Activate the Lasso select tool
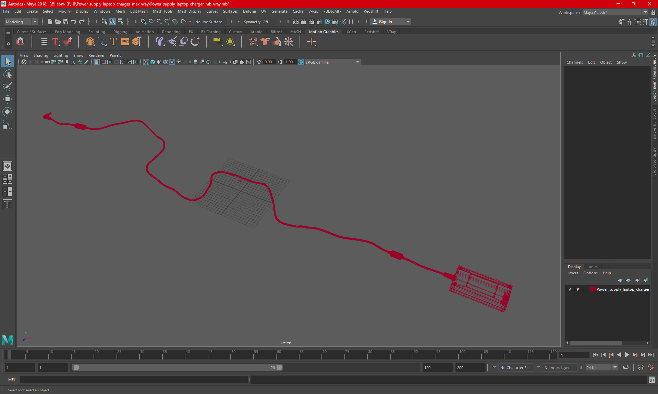The width and height of the screenshot is (658, 394). (x=8, y=74)
